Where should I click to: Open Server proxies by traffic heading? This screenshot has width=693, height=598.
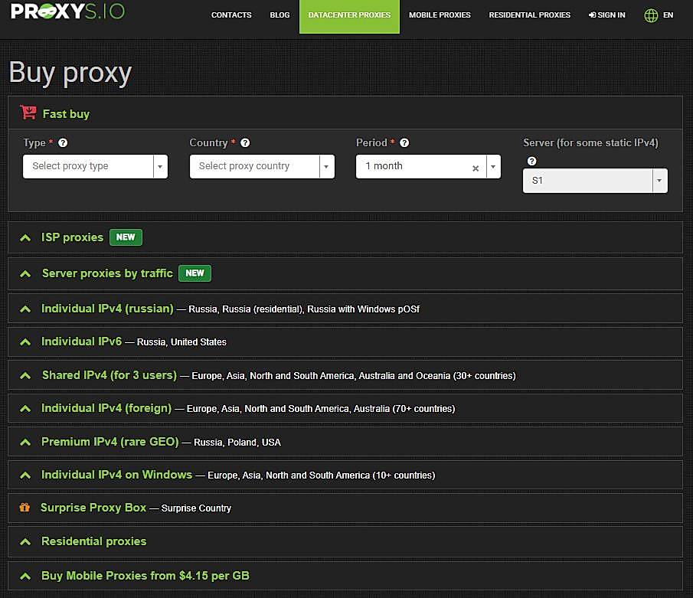[107, 273]
